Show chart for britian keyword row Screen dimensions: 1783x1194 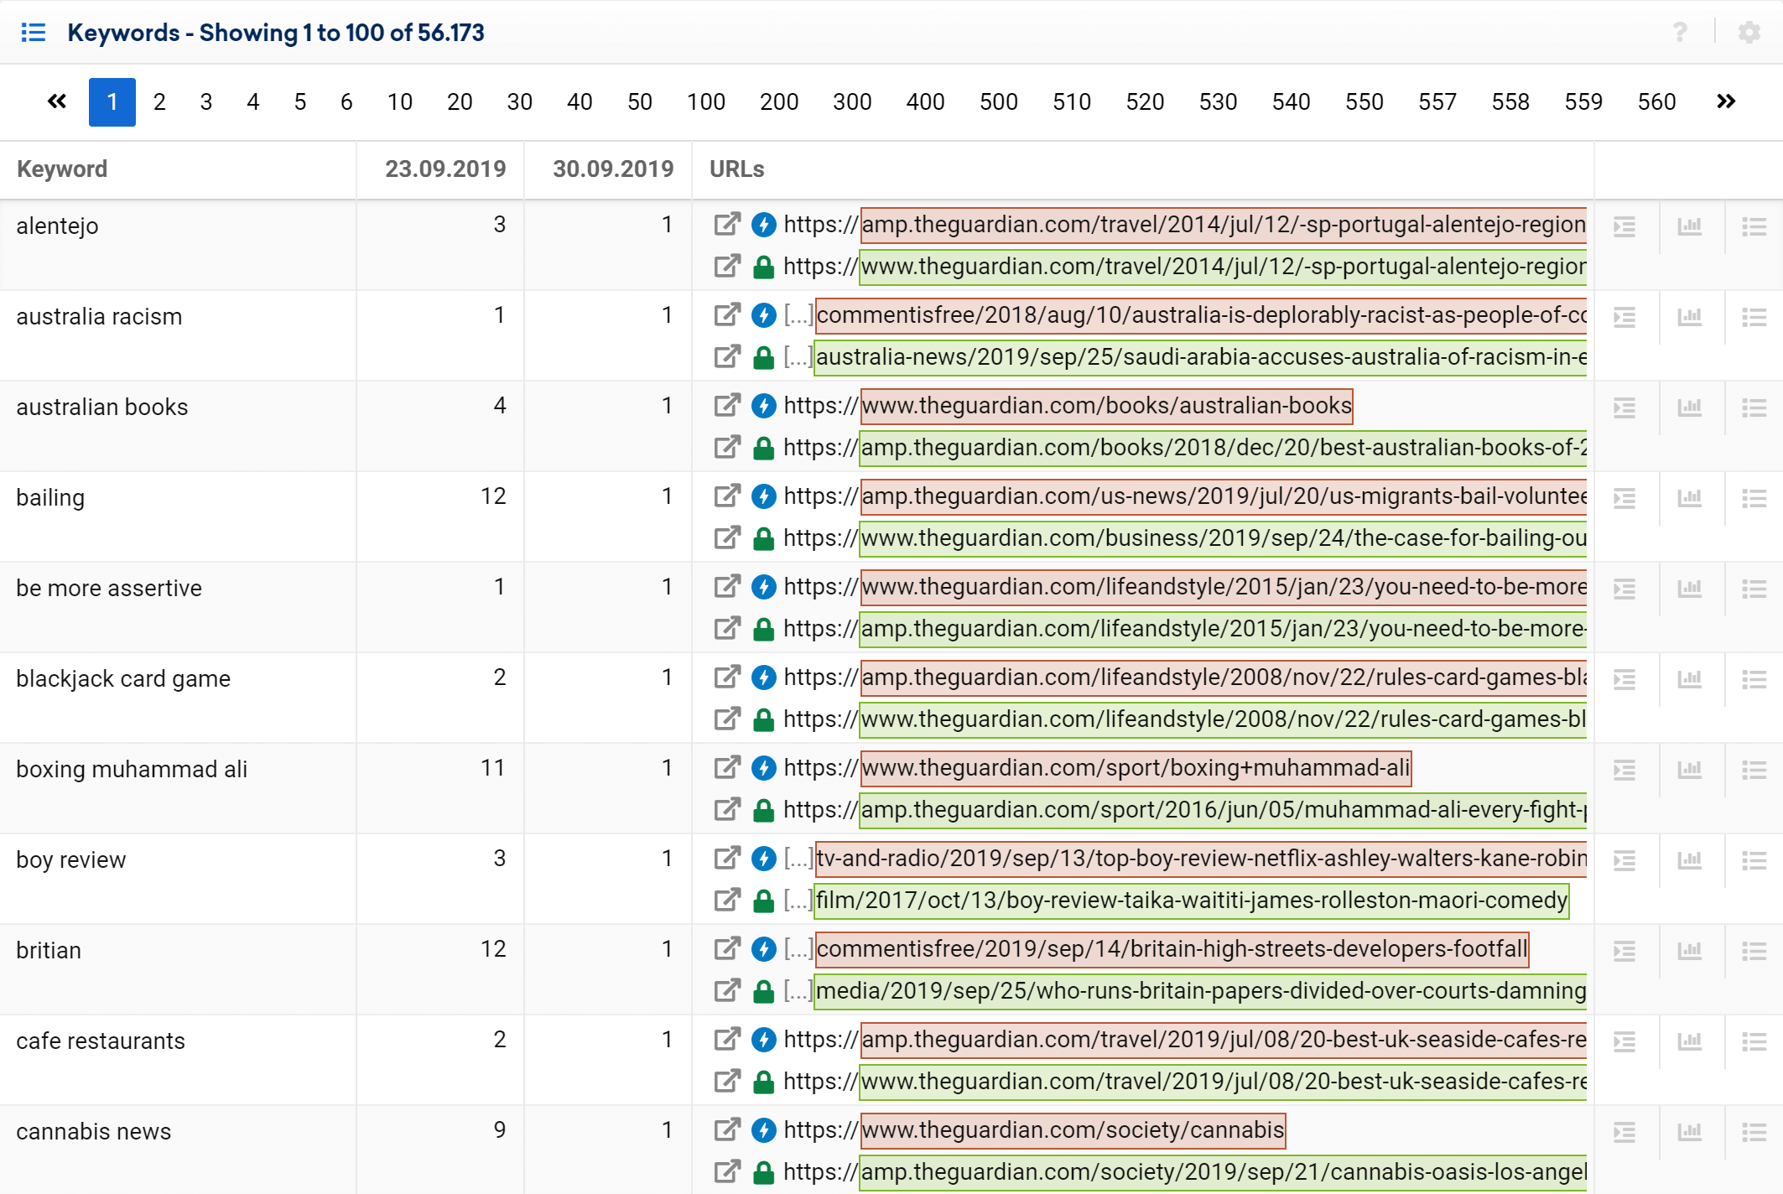[1690, 951]
